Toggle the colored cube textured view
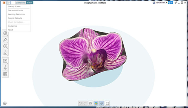Image resolution: width=188 pixels, height=108 pixels. click(96, 103)
